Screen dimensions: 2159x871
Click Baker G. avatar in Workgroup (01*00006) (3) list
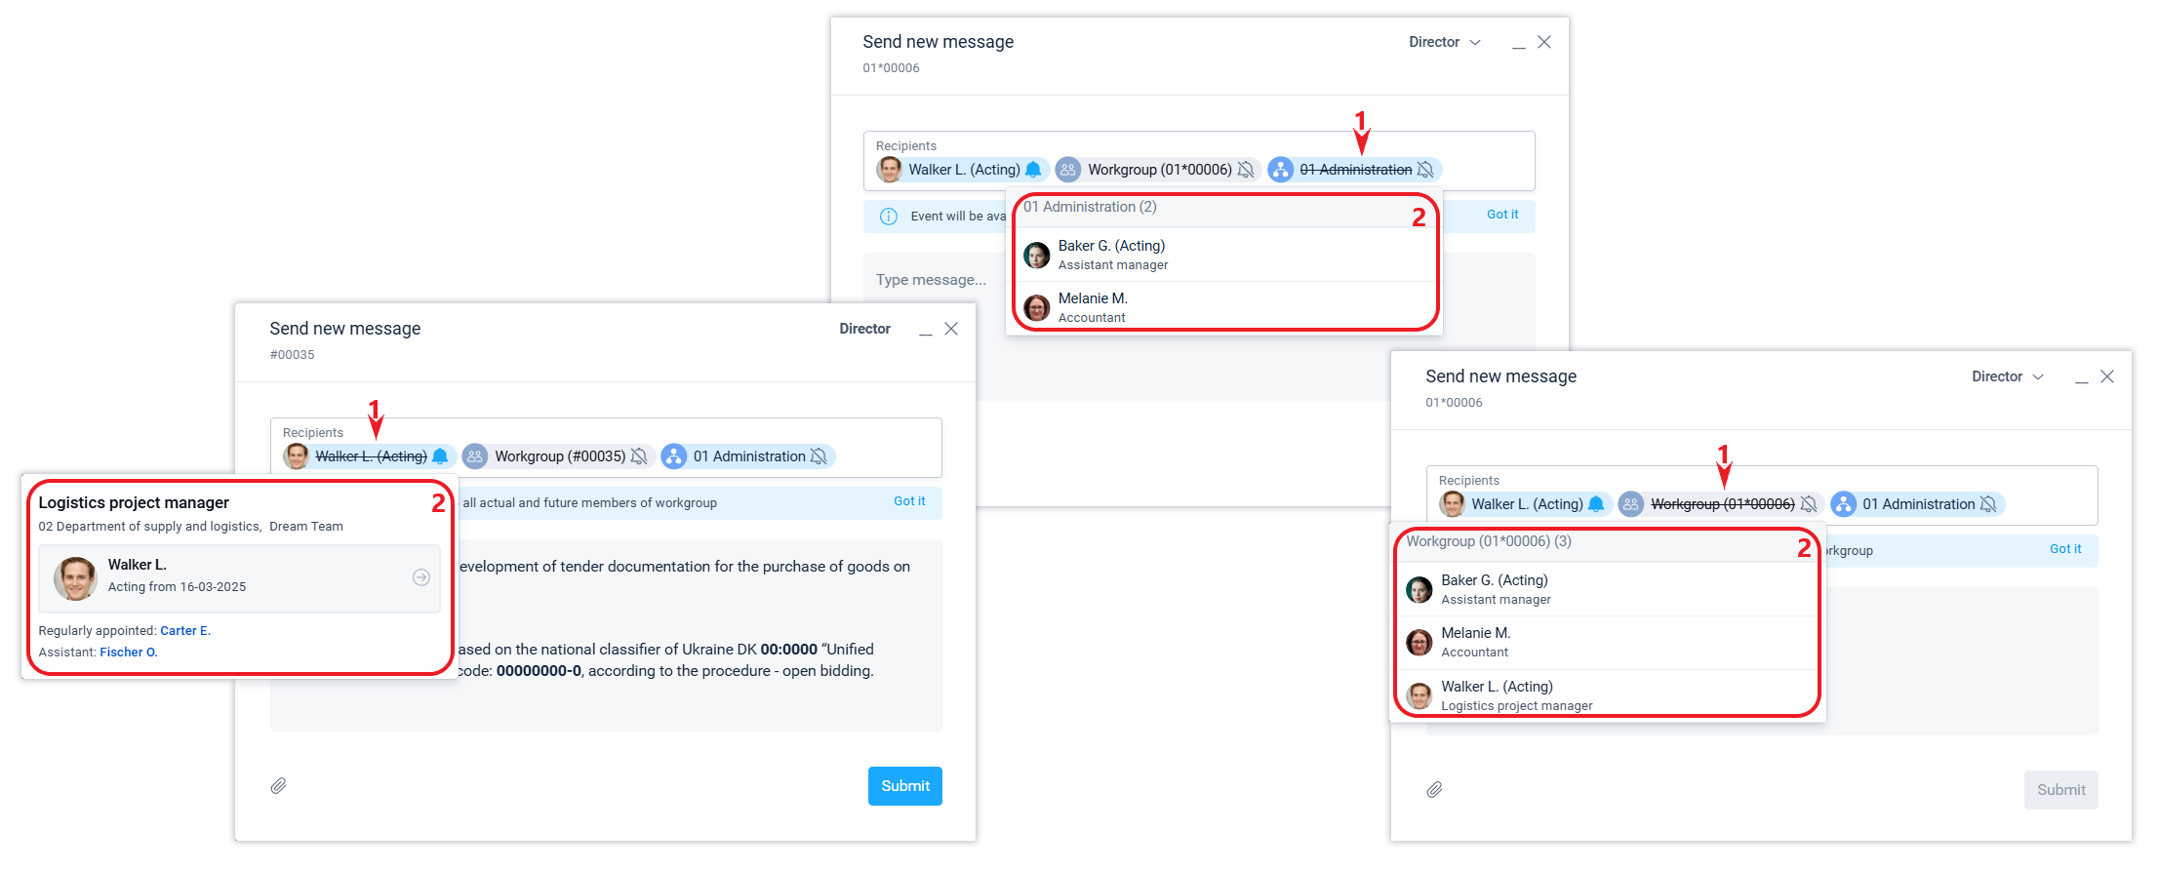[1419, 590]
